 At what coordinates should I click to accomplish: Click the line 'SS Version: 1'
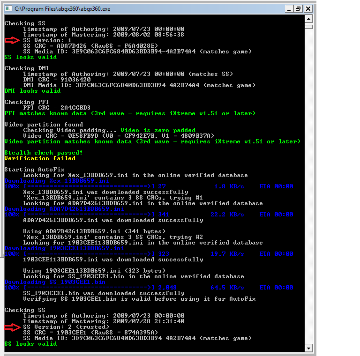[47, 40]
